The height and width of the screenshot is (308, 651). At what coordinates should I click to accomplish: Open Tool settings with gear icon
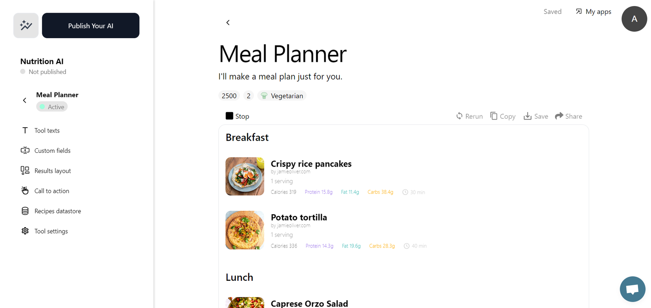(x=44, y=231)
